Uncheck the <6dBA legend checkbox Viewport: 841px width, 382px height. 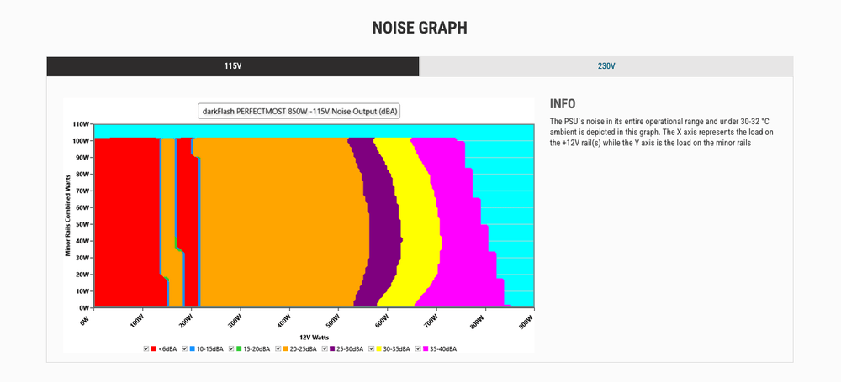point(146,348)
